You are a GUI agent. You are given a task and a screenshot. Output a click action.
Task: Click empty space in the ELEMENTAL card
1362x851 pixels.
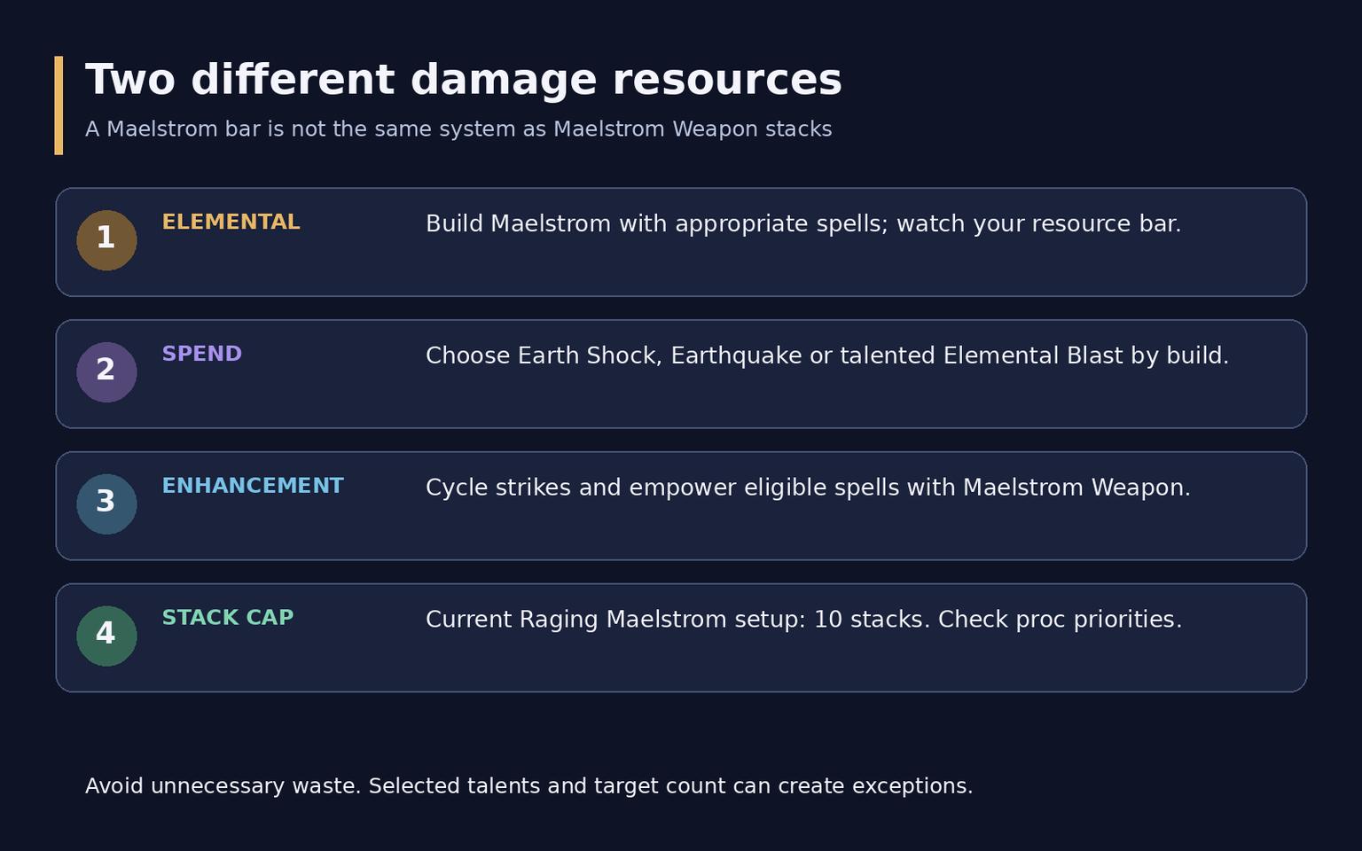[x=798, y=270]
